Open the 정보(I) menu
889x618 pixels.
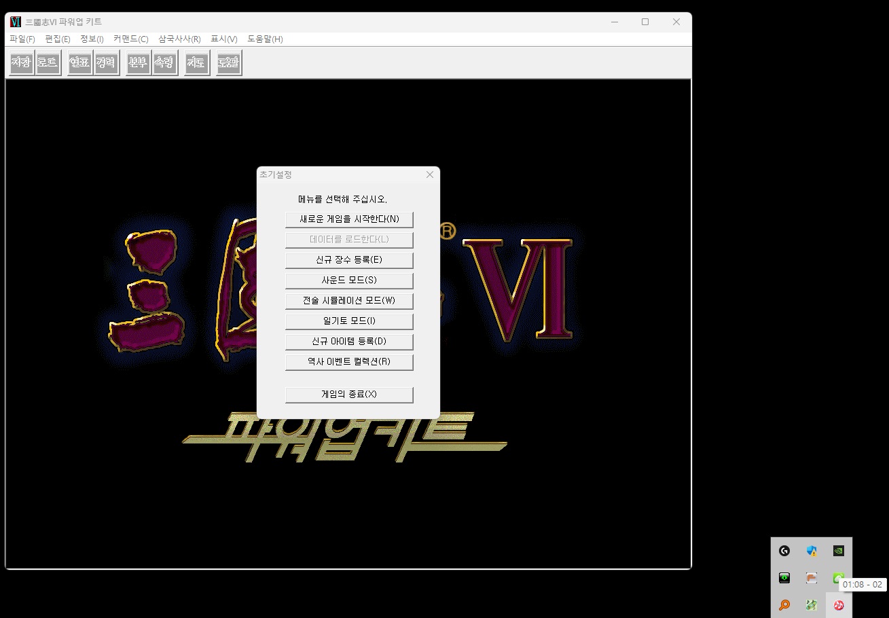92,39
